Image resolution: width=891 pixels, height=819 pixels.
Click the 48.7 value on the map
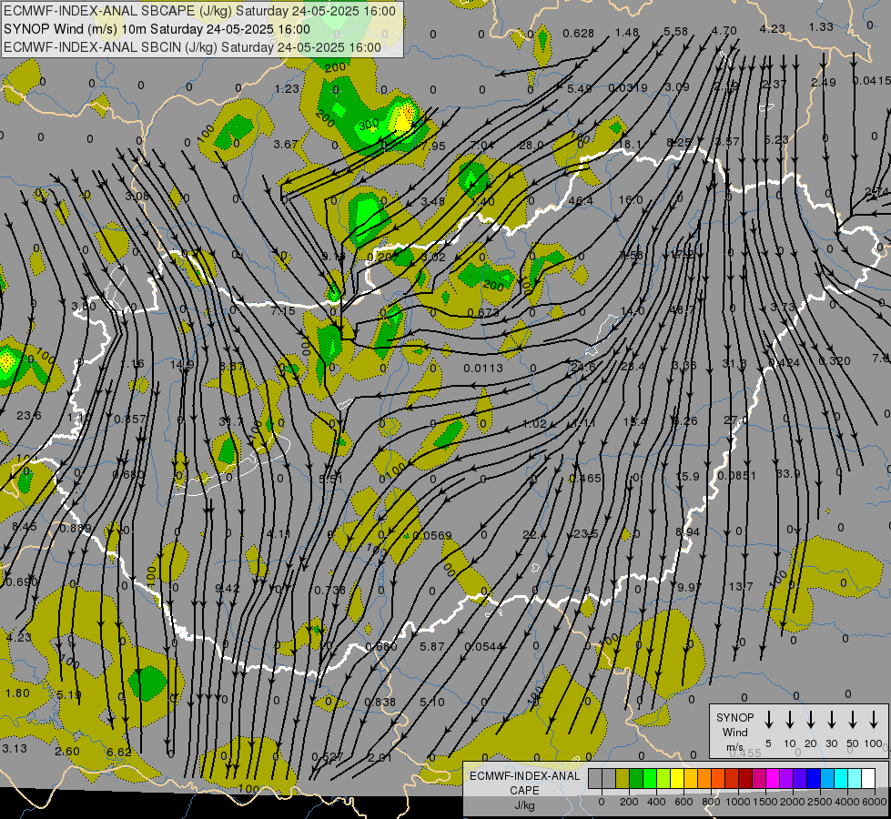coord(683,309)
